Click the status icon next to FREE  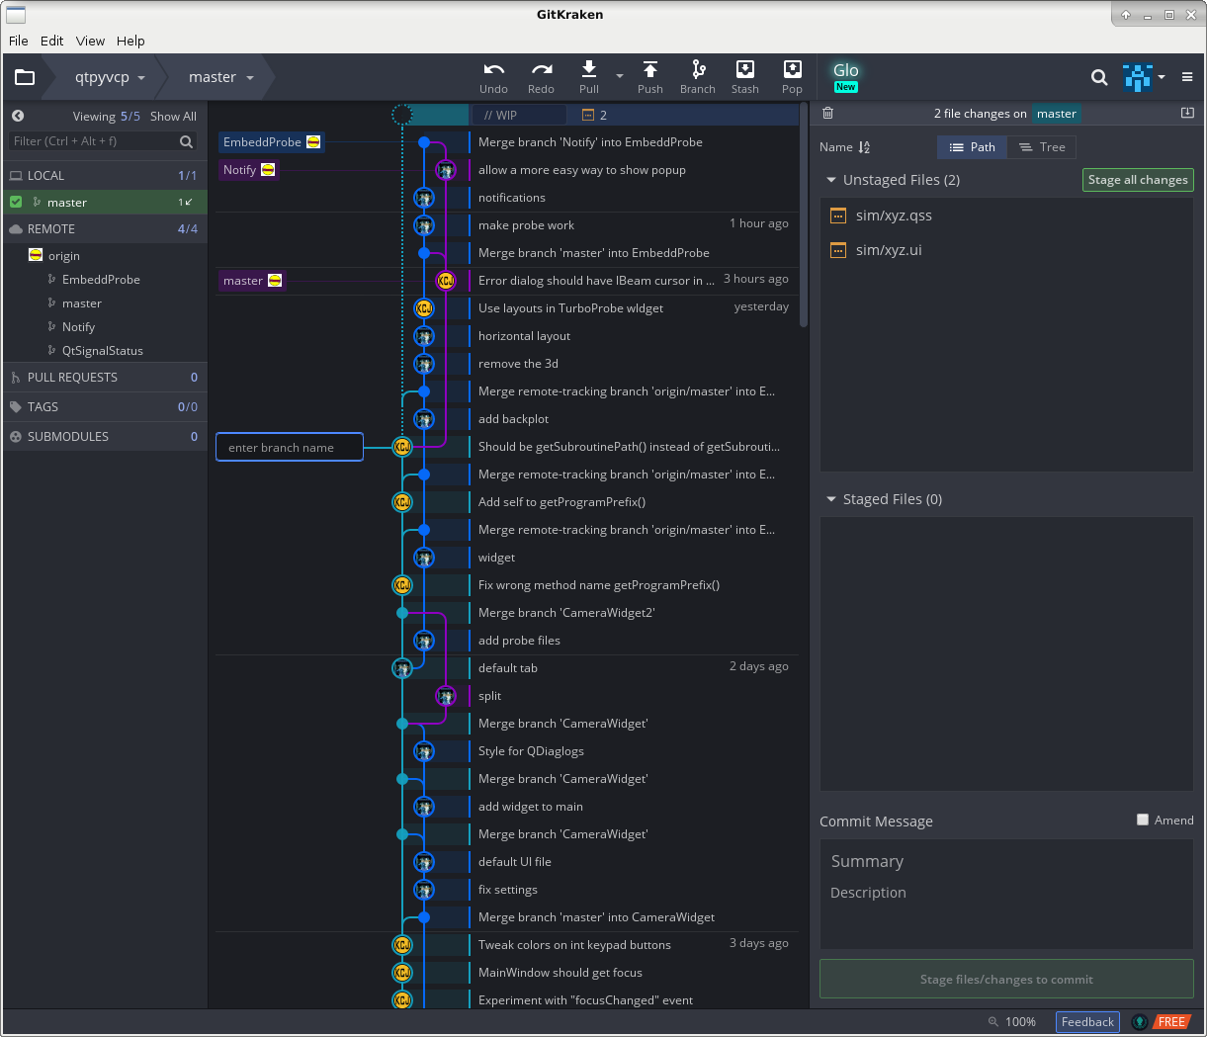pyautogui.click(x=1140, y=1021)
